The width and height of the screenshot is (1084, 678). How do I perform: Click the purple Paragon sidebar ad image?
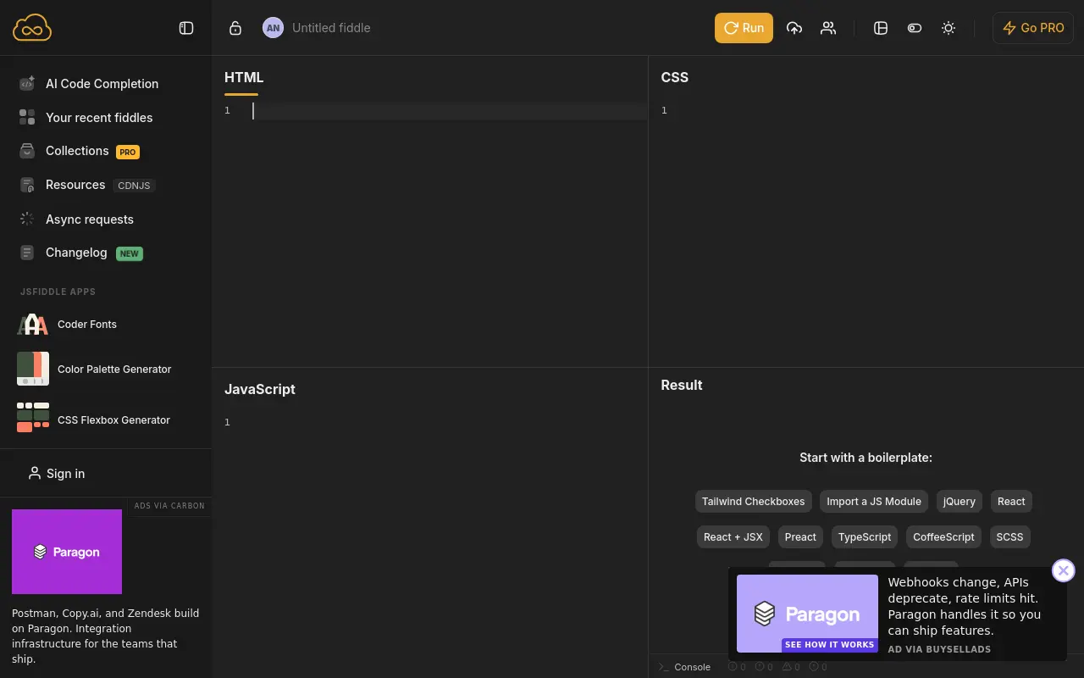pyautogui.click(x=67, y=552)
